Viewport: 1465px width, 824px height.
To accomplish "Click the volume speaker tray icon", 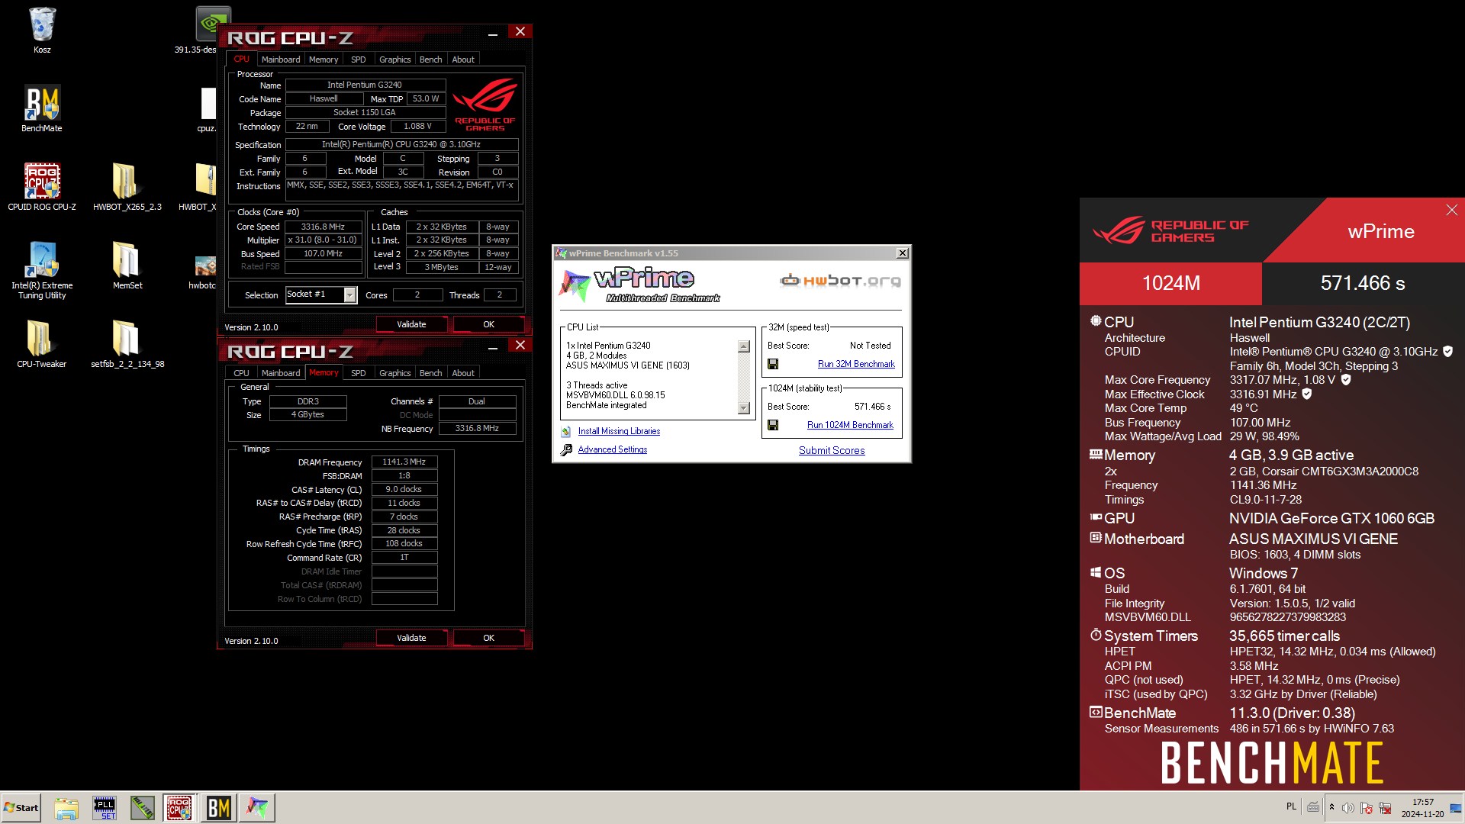I will coord(1348,807).
